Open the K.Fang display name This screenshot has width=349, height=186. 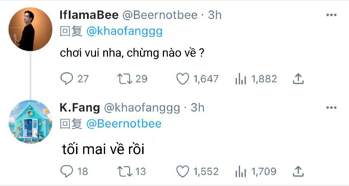pyautogui.click(x=79, y=108)
